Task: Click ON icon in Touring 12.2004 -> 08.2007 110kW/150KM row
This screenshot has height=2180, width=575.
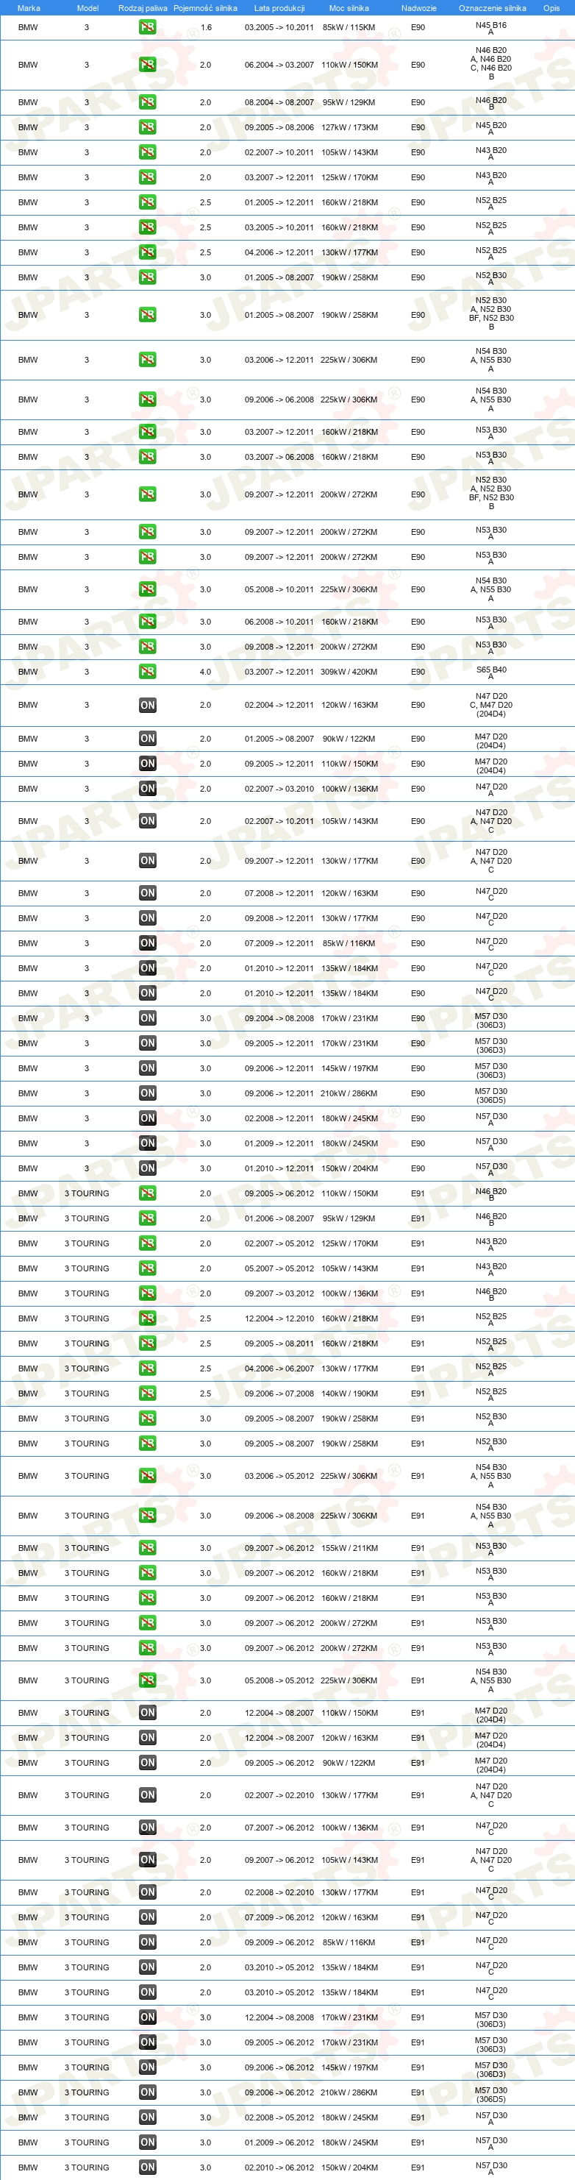Action: [x=147, y=1713]
